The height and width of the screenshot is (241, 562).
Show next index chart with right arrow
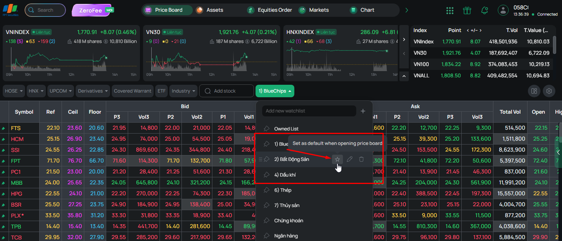coord(404,39)
